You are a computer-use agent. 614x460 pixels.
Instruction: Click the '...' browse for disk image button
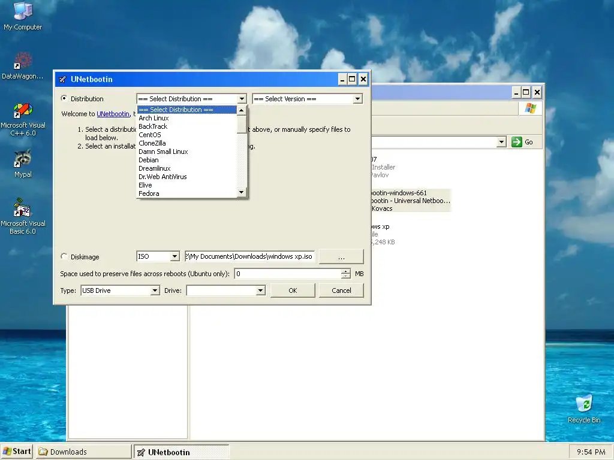click(341, 257)
